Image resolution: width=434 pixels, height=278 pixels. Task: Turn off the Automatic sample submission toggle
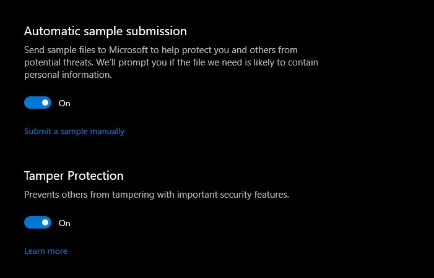37,103
